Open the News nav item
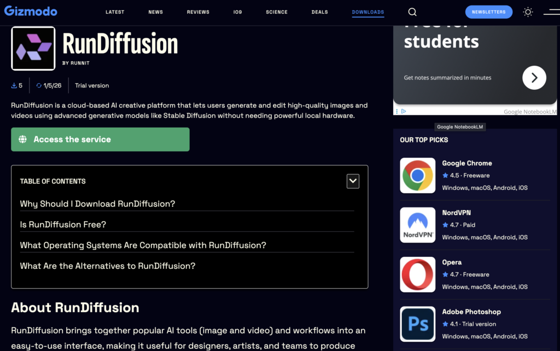 point(156,12)
